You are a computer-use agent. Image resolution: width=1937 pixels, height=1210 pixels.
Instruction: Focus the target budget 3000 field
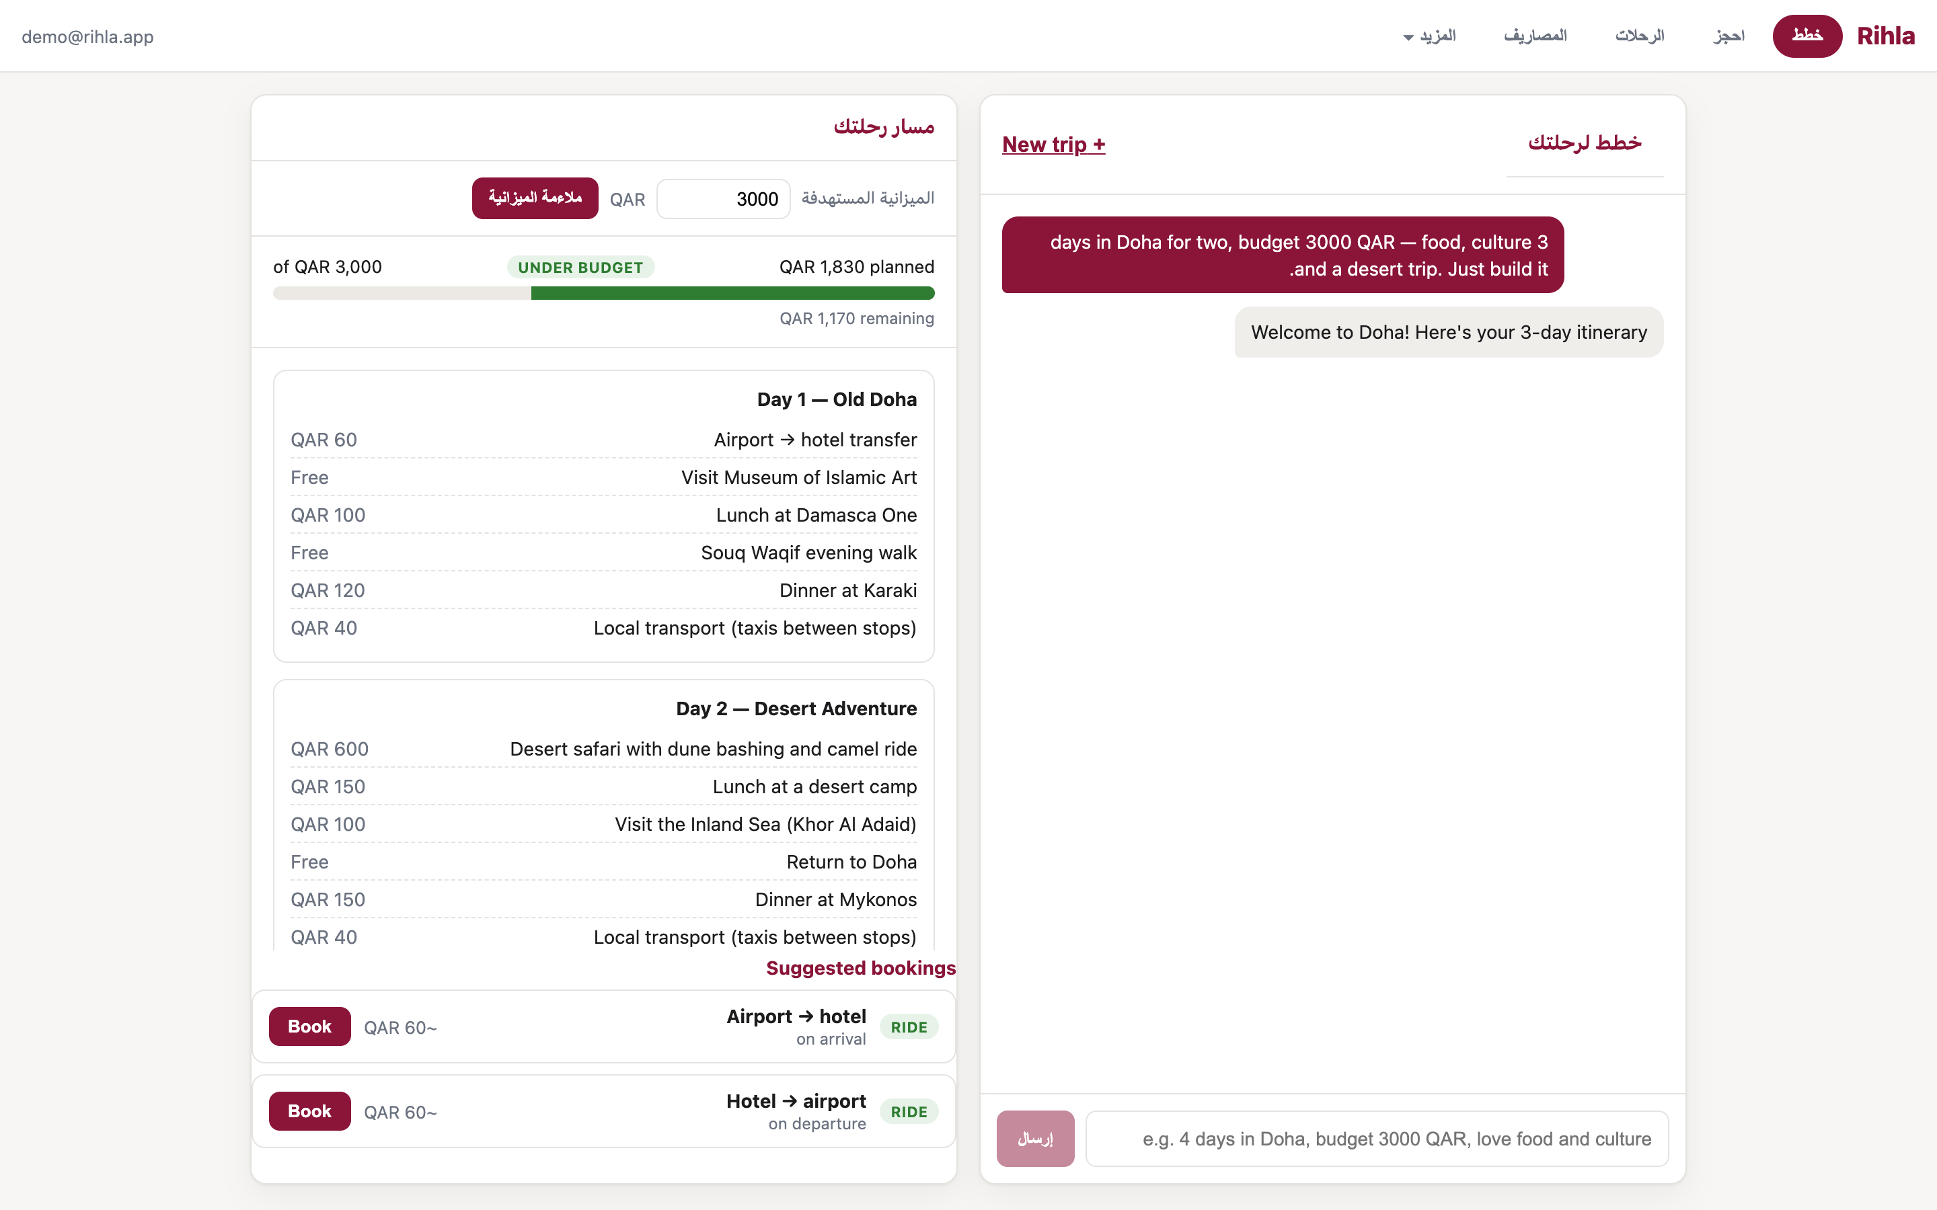pos(724,198)
